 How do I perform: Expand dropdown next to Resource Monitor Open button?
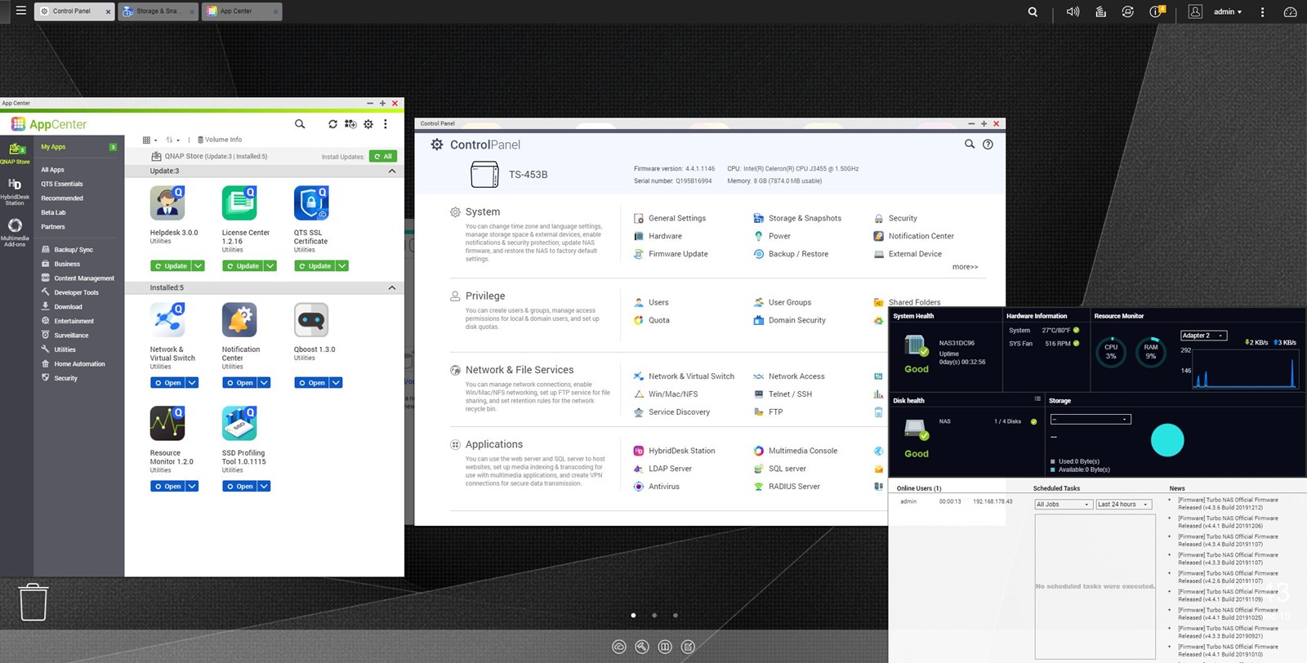click(192, 486)
